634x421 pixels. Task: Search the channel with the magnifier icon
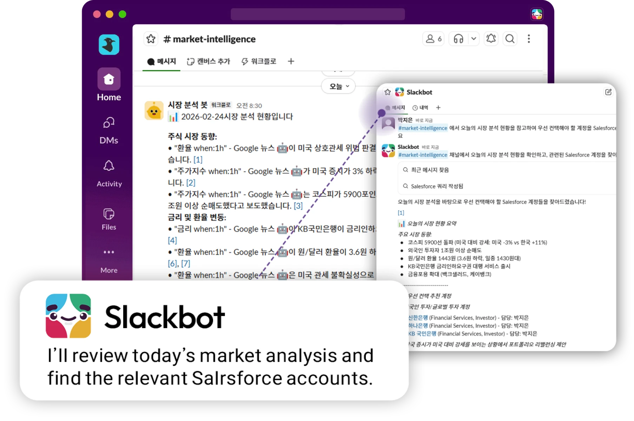coord(510,39)
